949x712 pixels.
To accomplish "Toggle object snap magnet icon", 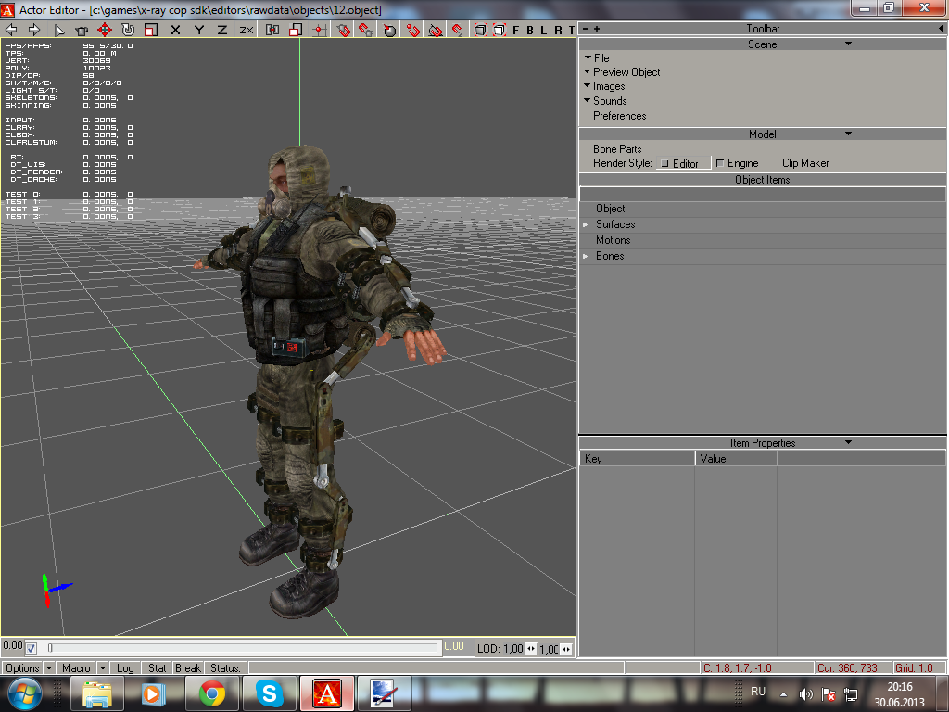I will 366,30.
